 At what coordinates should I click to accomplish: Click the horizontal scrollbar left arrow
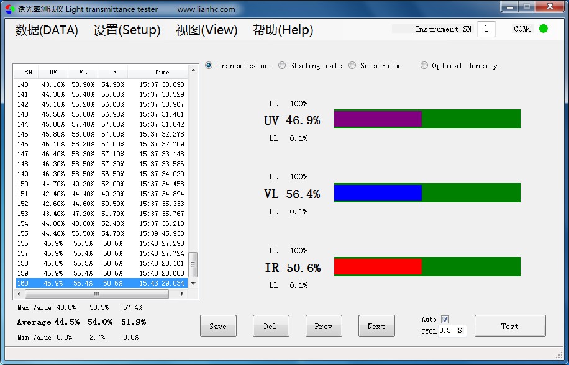click(x=19, y=294)
